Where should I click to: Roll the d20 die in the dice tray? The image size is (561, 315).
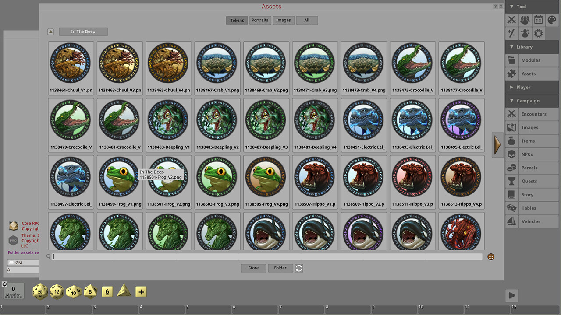point(39,291)
